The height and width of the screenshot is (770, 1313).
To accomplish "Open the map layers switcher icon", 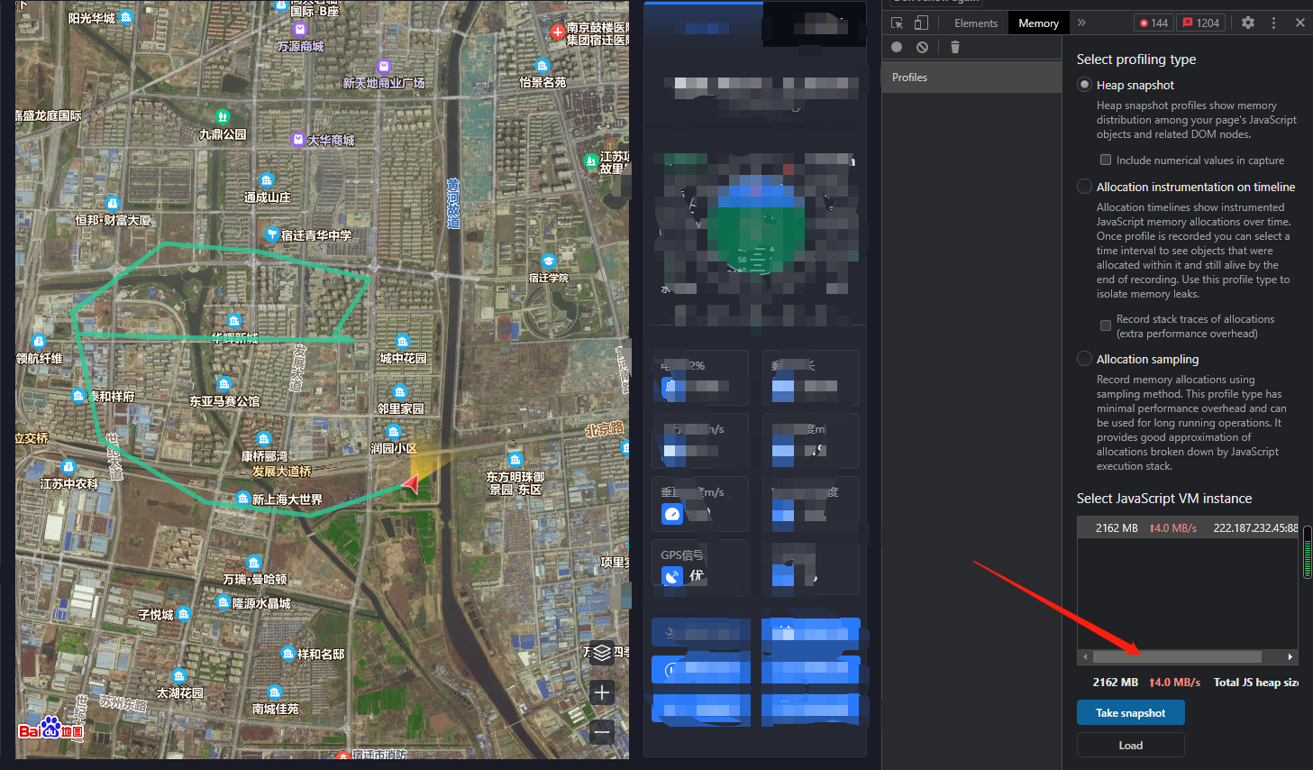I will point(602,653).
